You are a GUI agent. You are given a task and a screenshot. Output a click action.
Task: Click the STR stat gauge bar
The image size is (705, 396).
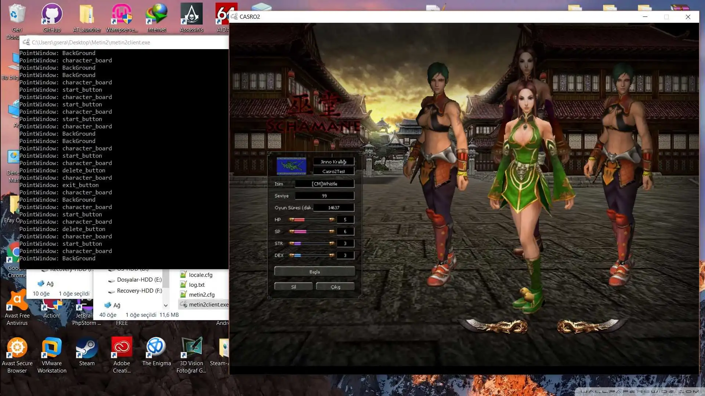point(311,243)
